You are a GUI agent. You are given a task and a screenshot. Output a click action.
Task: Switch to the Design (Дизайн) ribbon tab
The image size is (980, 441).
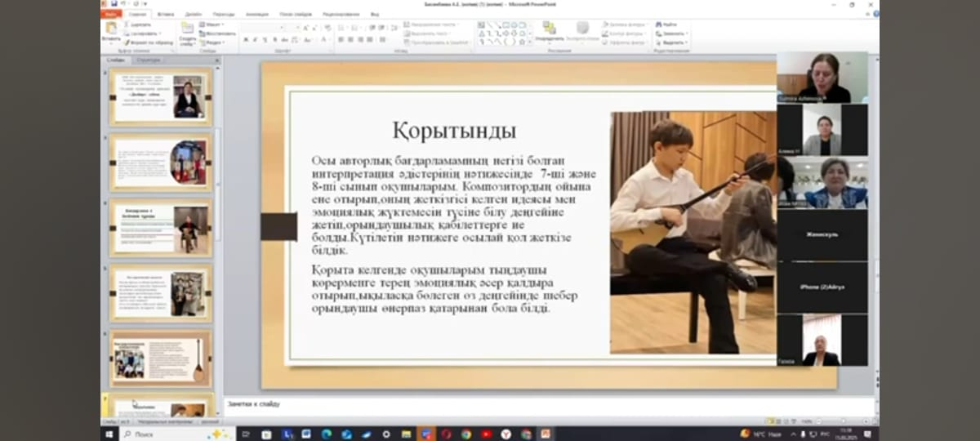tap(193, 14)
